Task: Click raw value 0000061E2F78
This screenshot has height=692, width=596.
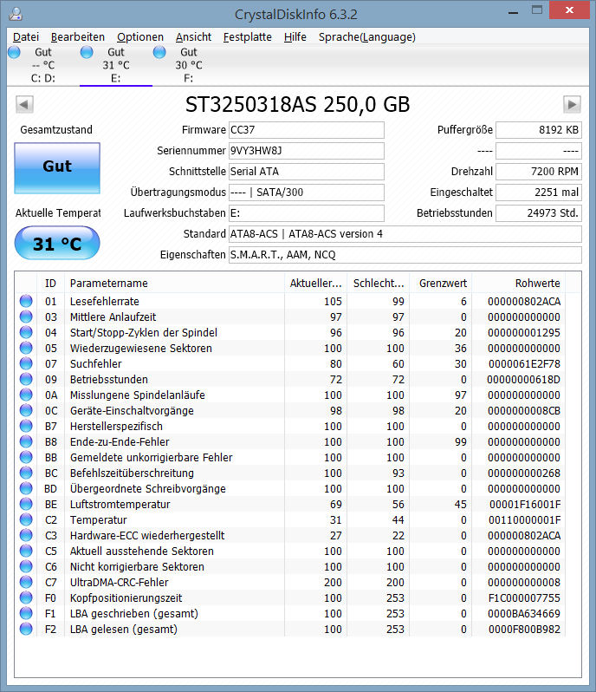Action: click(x=524, y=363)
